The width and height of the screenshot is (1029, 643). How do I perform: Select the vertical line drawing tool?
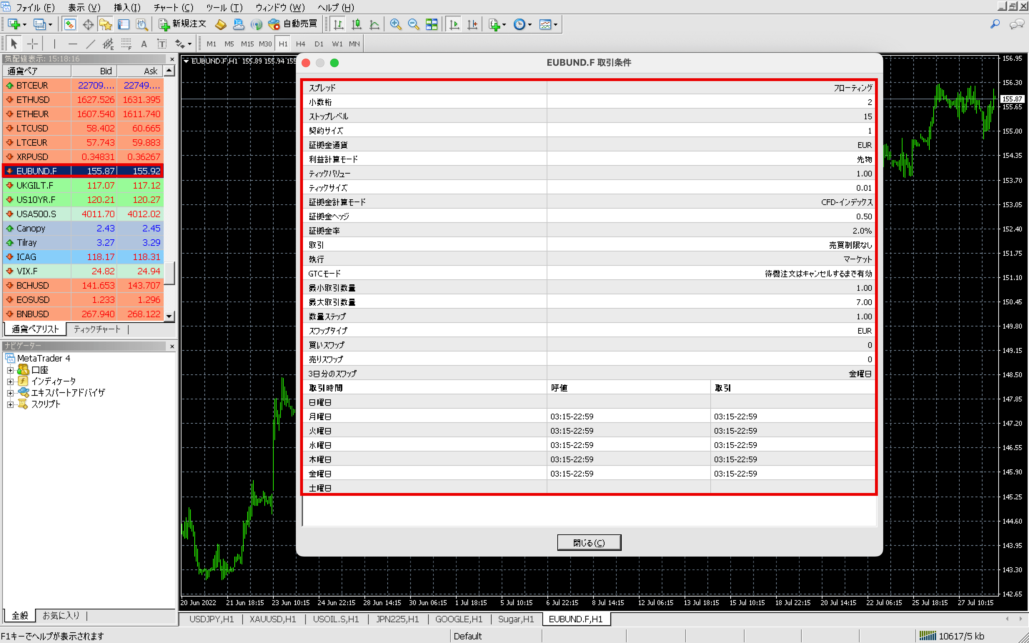(54, 43)
